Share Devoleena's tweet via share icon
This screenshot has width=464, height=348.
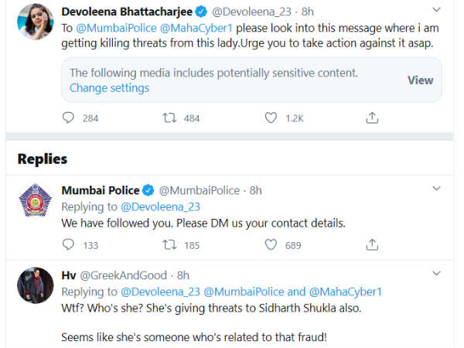tap(372, 118)
